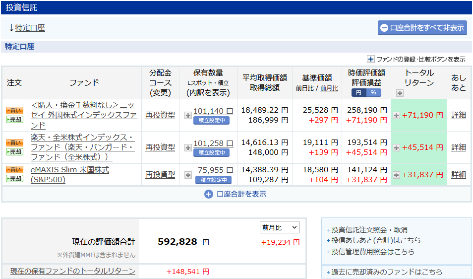This screenshot has width=473, height=279.
Task: Switch valuation display to 円
Action: pyautogui.click(x=358, y=93)
